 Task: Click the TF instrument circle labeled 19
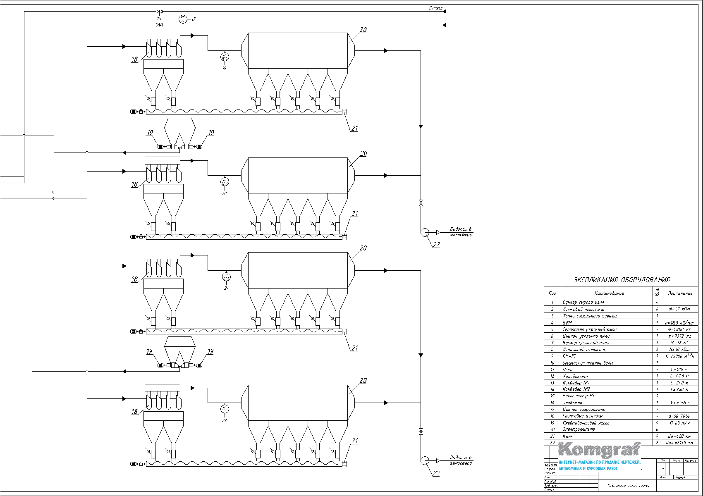[225, 57]
